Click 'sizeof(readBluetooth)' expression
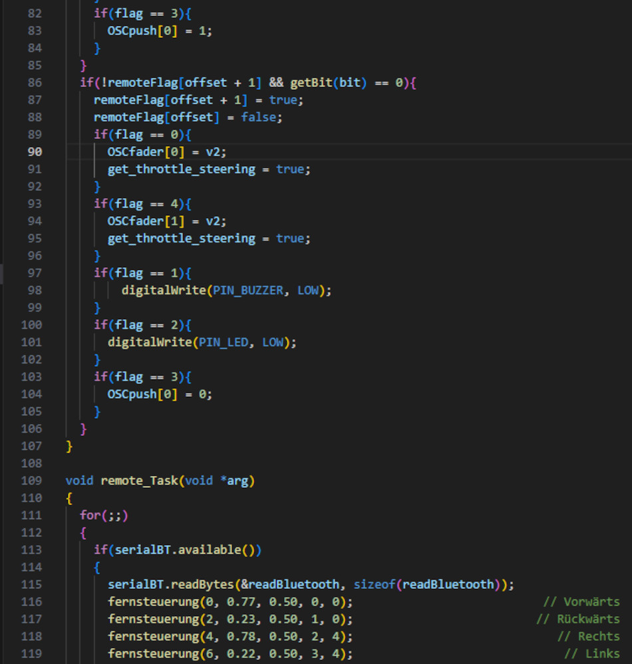This screenshot has height=664, width=632. pos(427,584)
